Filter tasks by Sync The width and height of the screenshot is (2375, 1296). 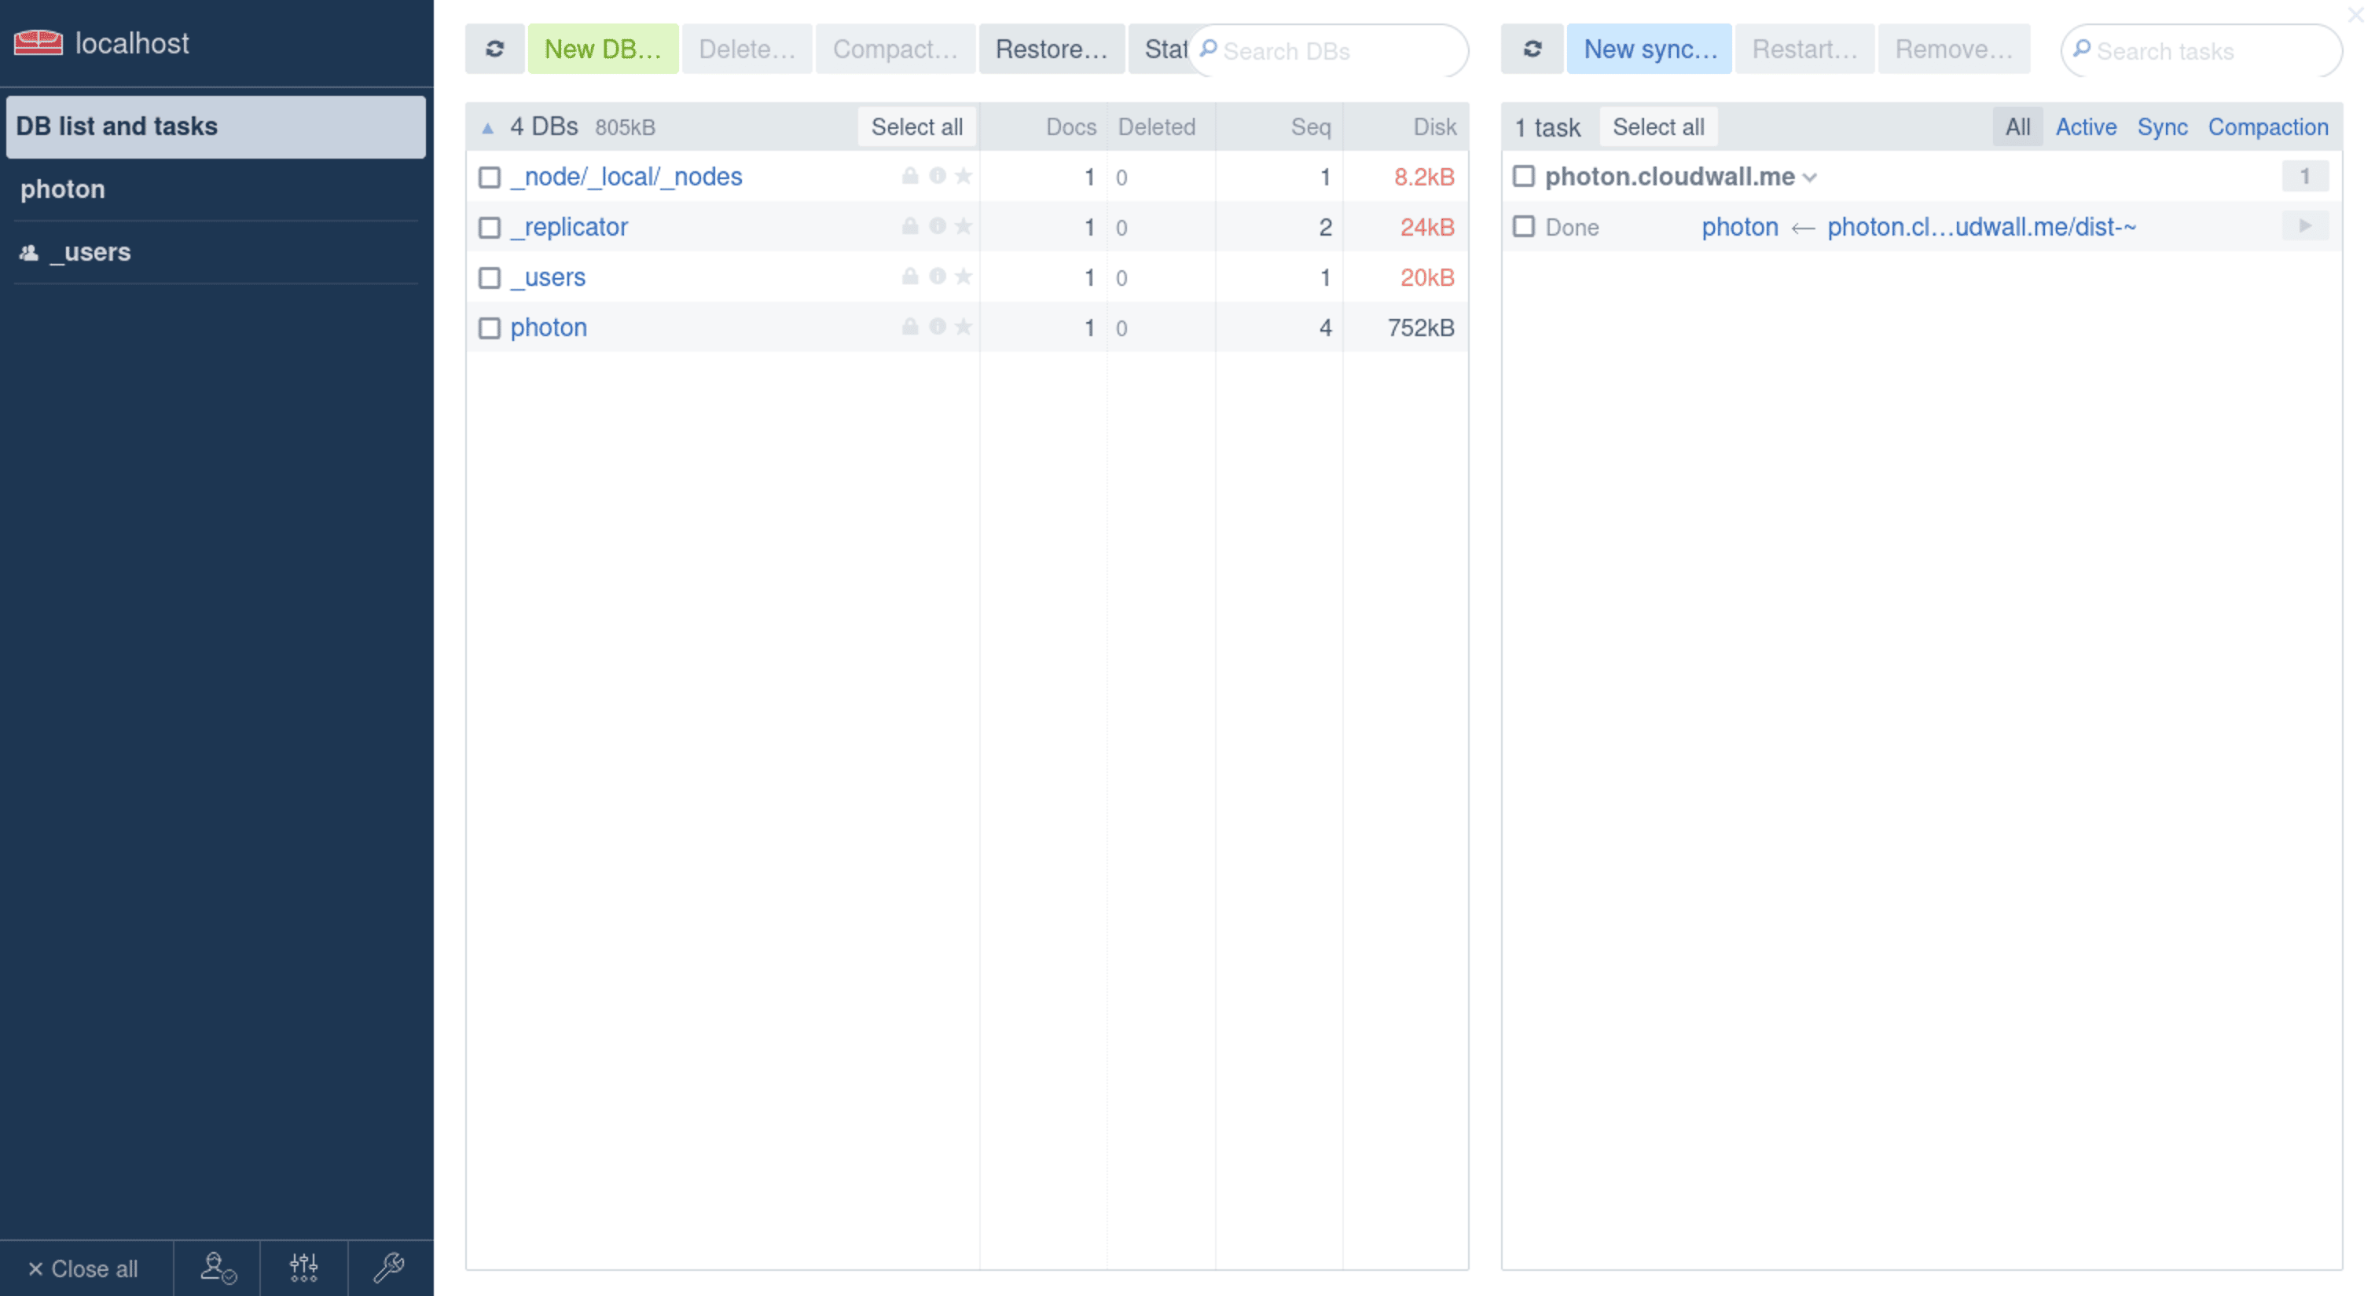tap(2162, 127)
